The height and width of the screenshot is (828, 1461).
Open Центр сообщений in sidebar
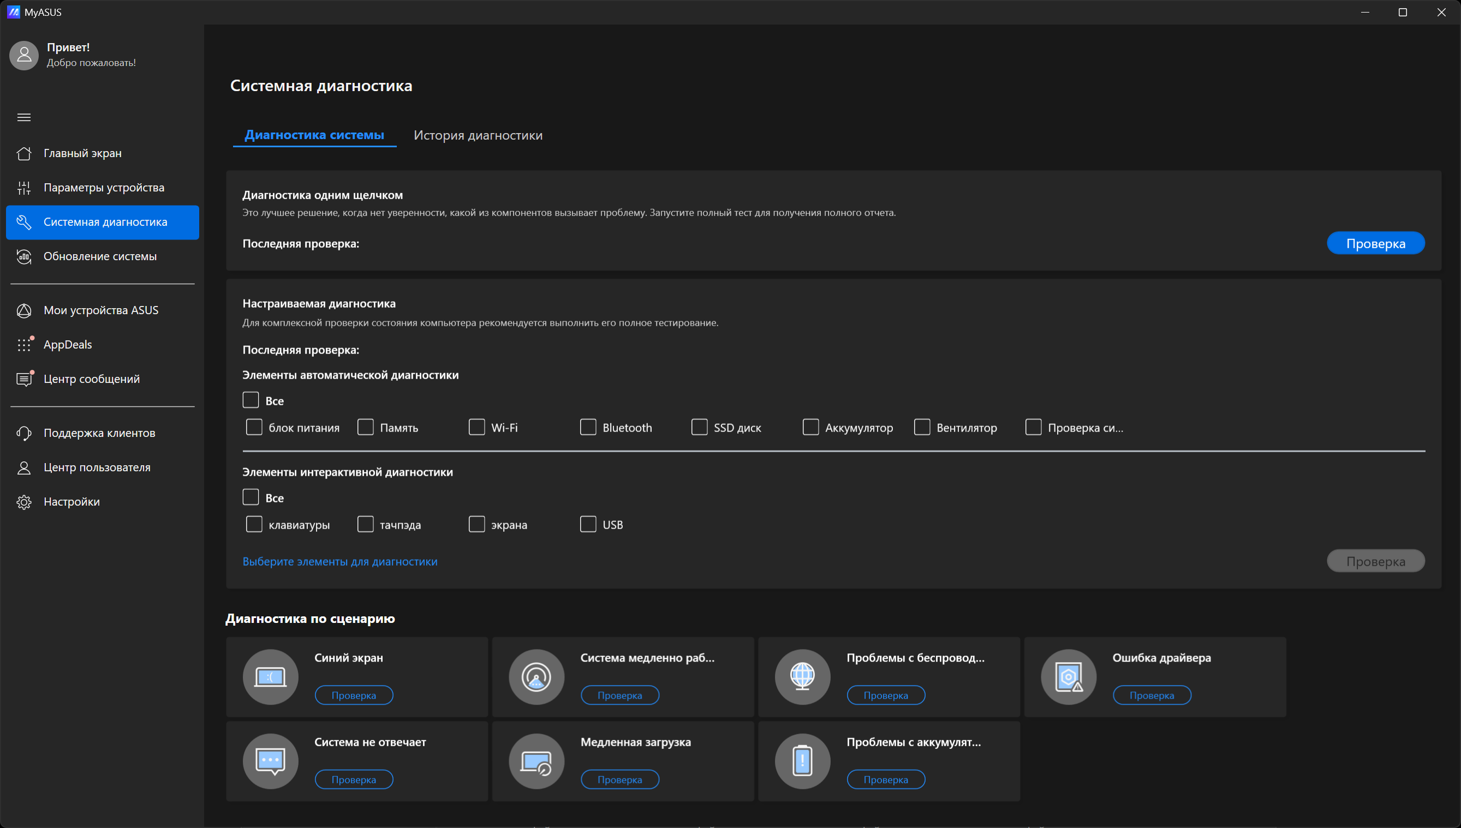[x=103, y=379]
